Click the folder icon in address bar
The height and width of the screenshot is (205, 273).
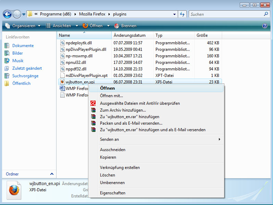pyautogui.click(x=30, y=14)
